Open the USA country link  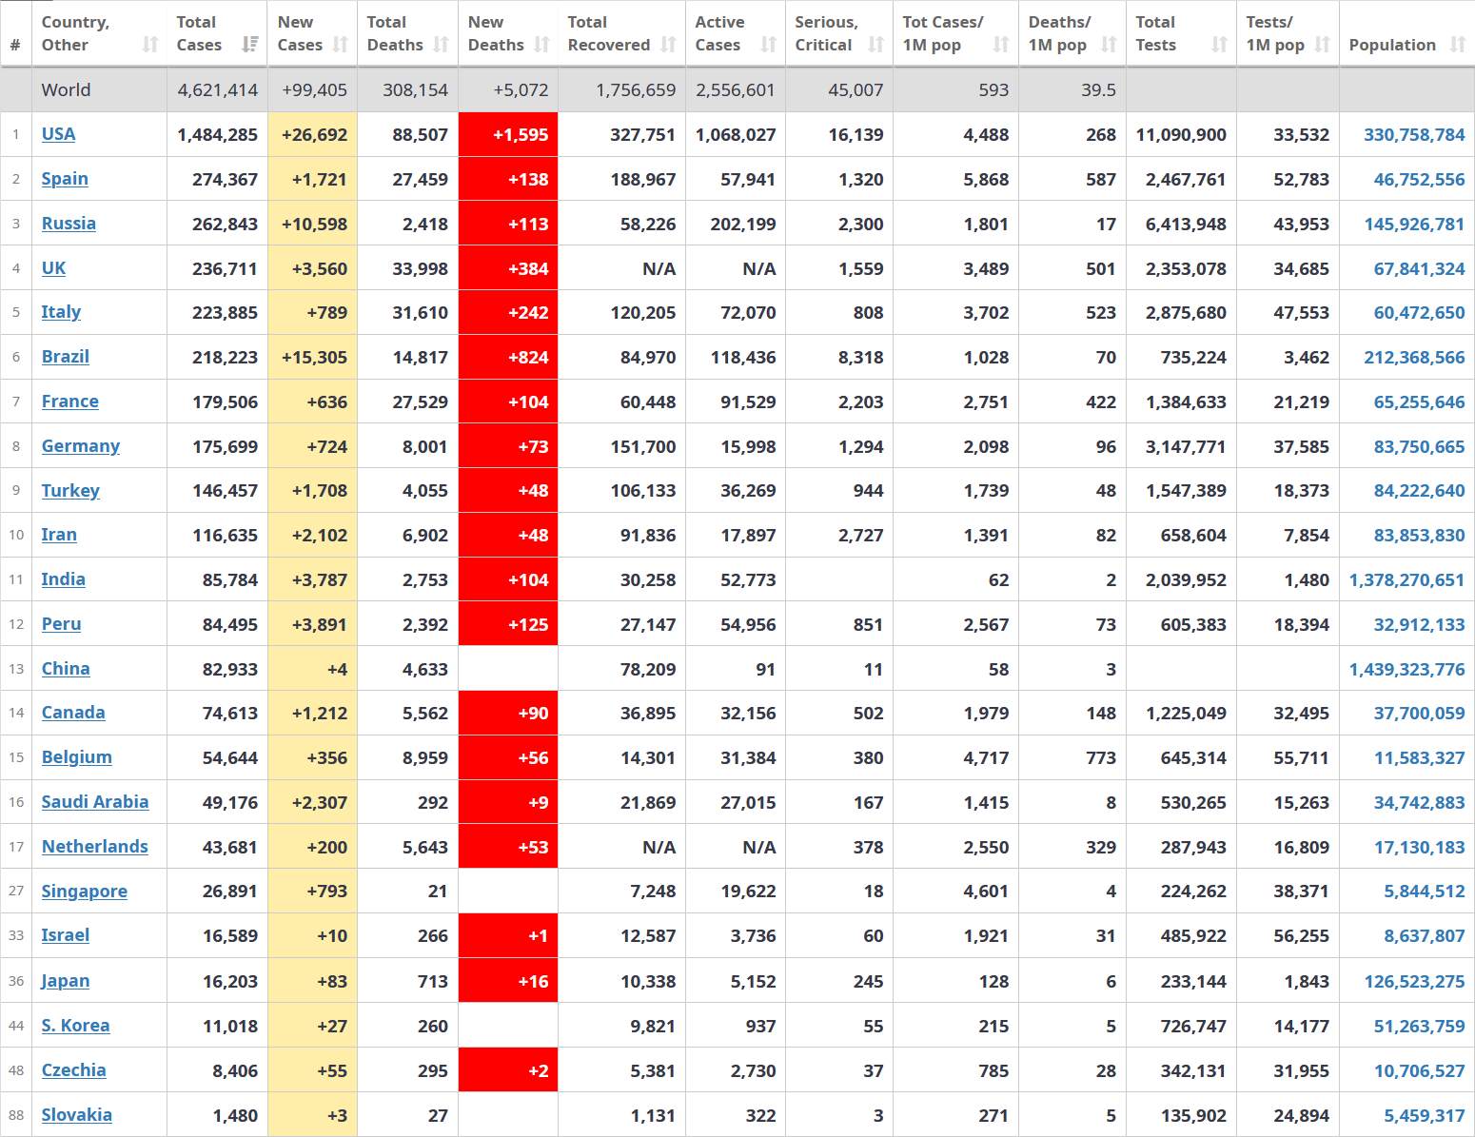point(58,134)
